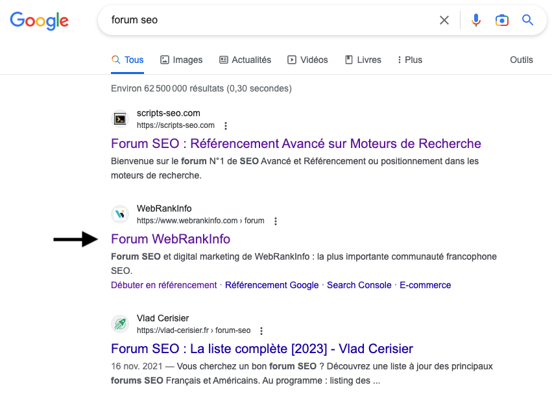Click the https://scripts-seo.com URL text
The height and width of the screenshot is (394, 552).
pos(175,125)
